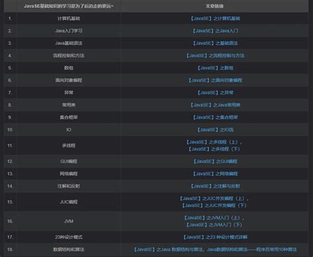Click the 文章链接 column header

click(215, 6)
